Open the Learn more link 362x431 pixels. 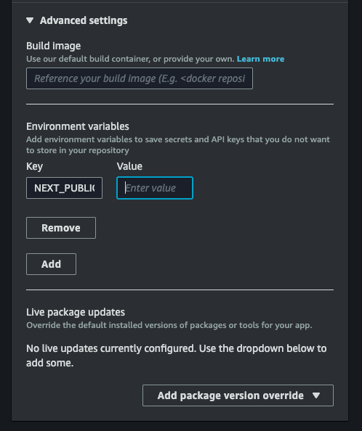point(260,59)
